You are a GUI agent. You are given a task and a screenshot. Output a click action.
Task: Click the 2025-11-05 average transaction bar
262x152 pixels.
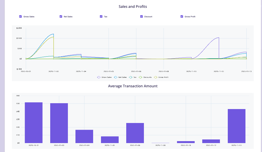coord(110,140)
